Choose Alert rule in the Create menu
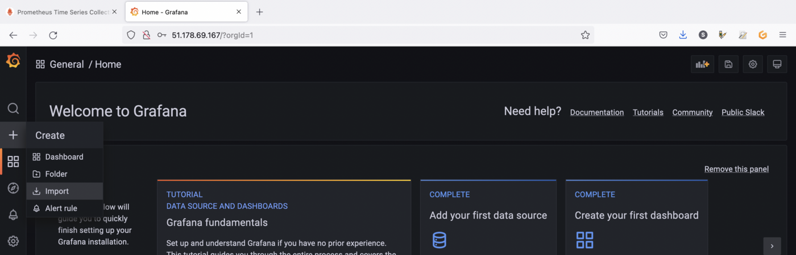The width and height of the screenshot is (796, 255). point(65,208)
